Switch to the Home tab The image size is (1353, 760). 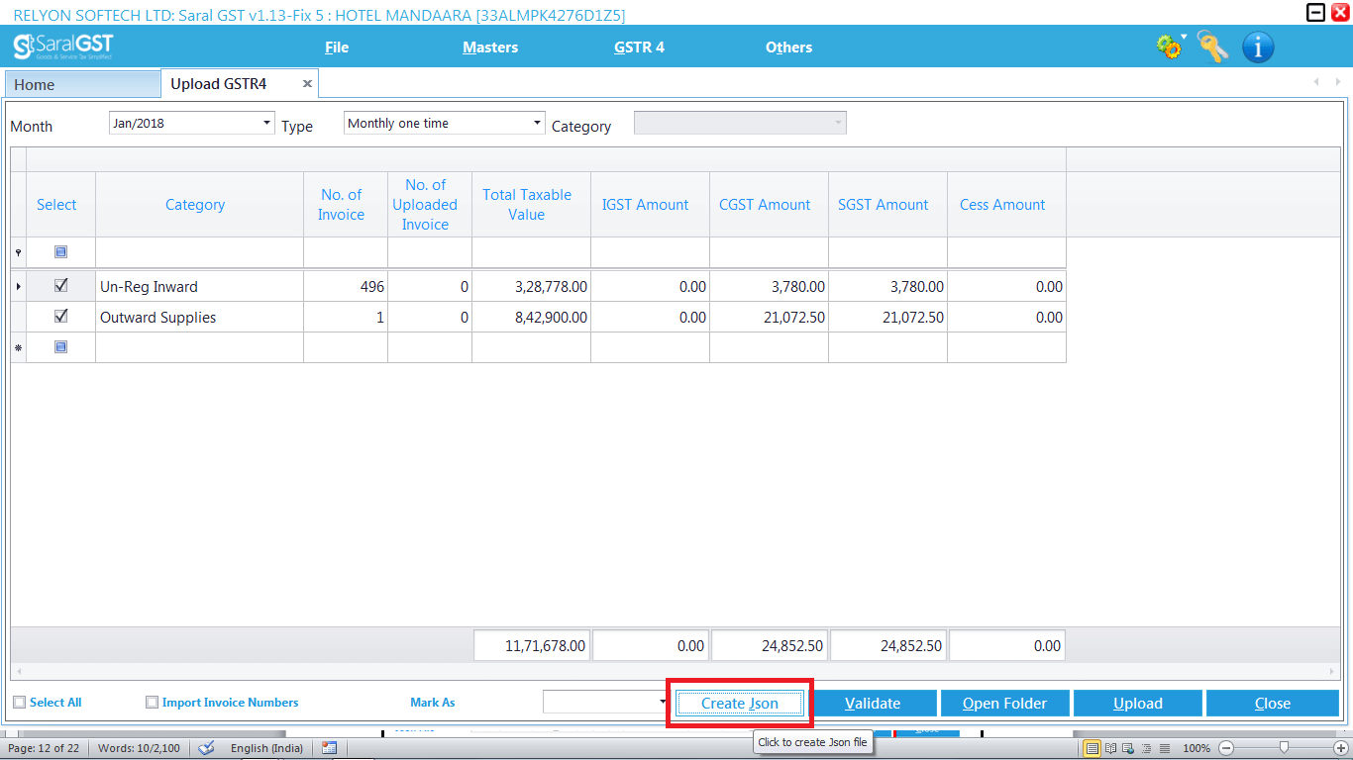(82, 85)
